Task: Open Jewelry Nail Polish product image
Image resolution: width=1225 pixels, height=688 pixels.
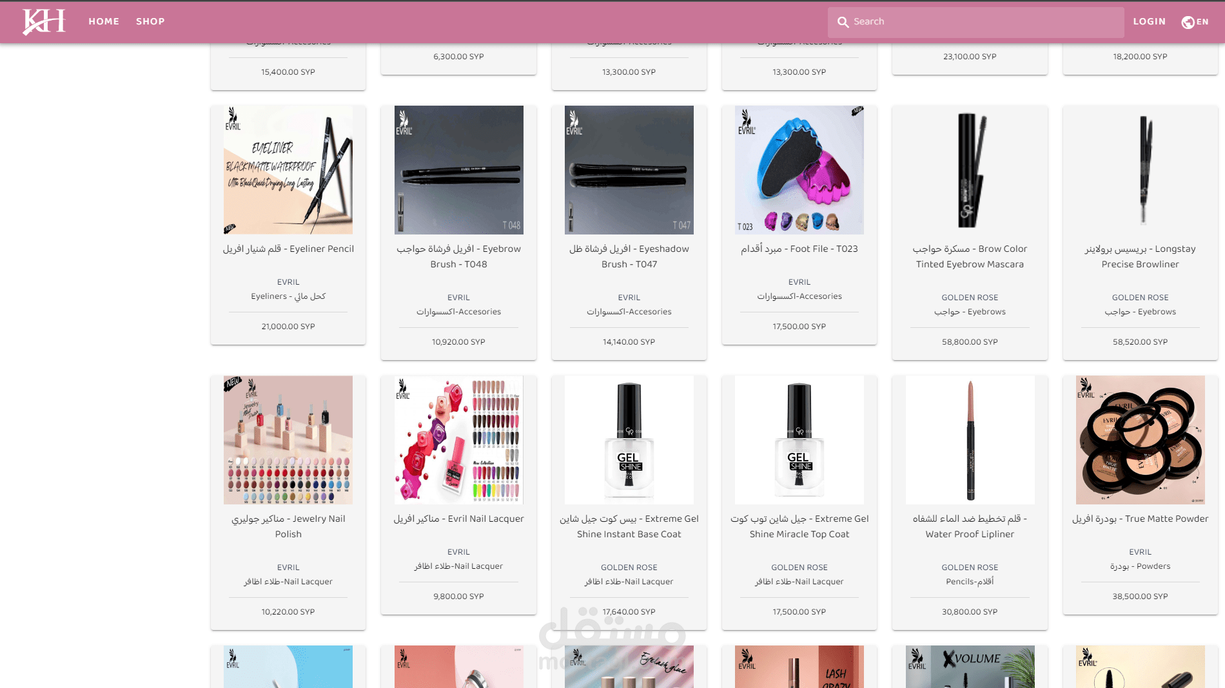Action: click(288, 440)
